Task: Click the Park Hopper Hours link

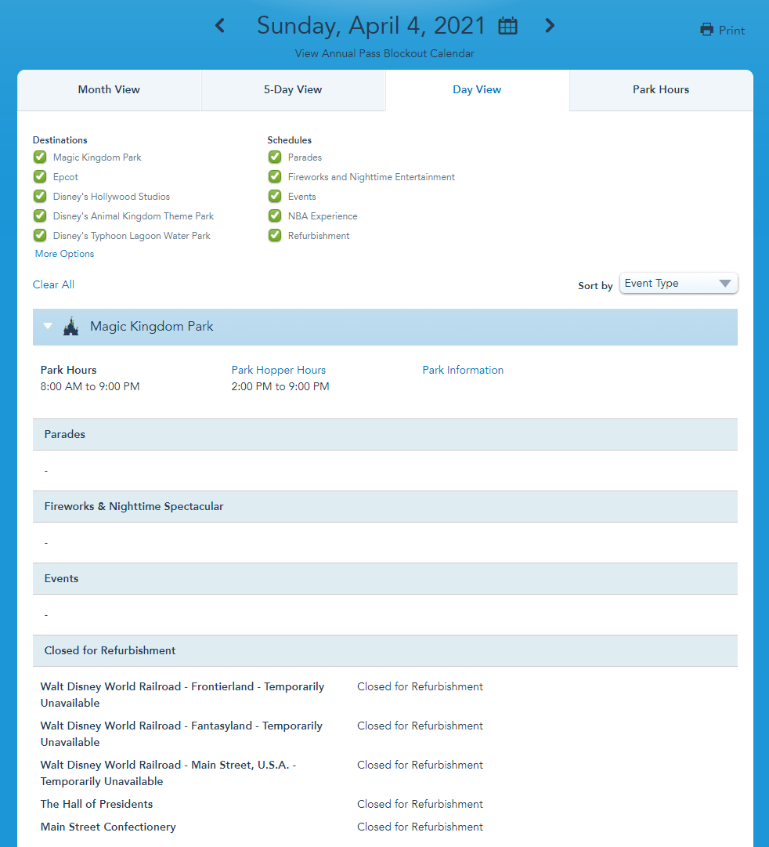Action: pos(279,370)
